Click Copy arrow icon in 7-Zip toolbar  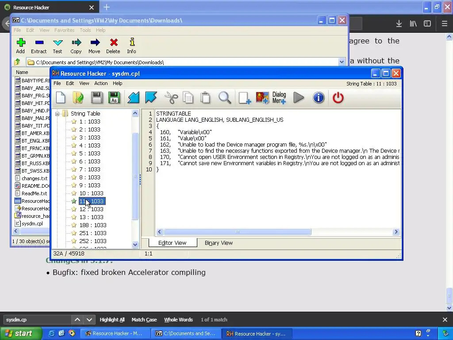[x=76, y=46]
